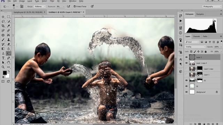
Task: Open the Range Midtones dropdown
Action: click(40, 7)
